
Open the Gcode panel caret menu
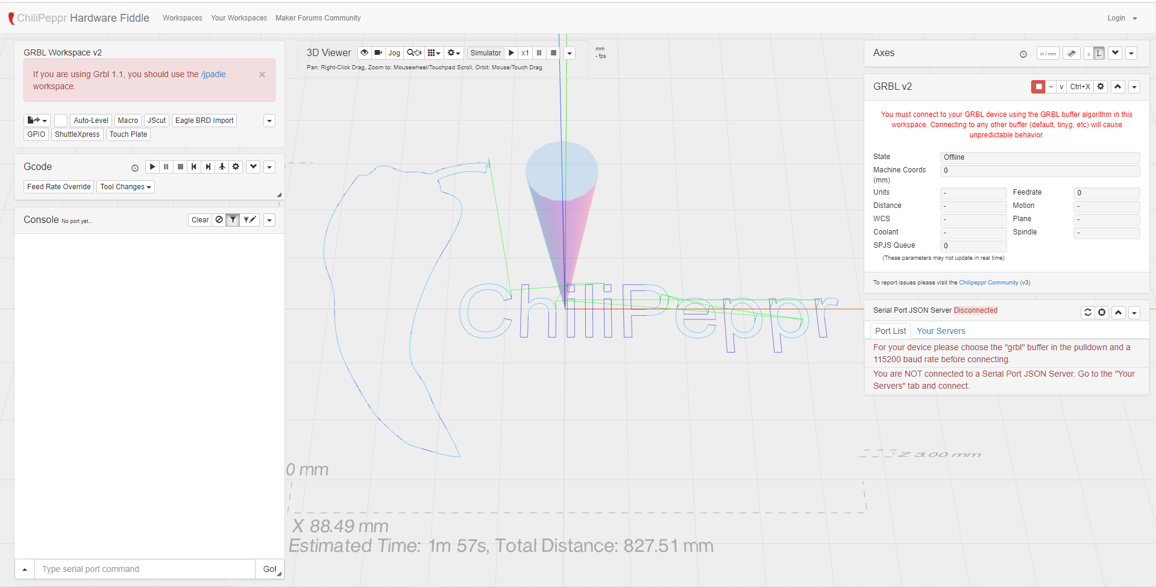[x=269, y=167]
